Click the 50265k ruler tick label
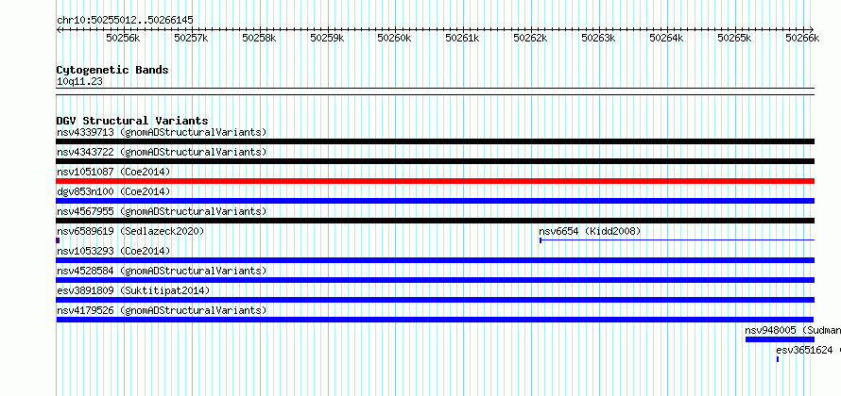This screenshot has width=841, height=396. [734, 38]
